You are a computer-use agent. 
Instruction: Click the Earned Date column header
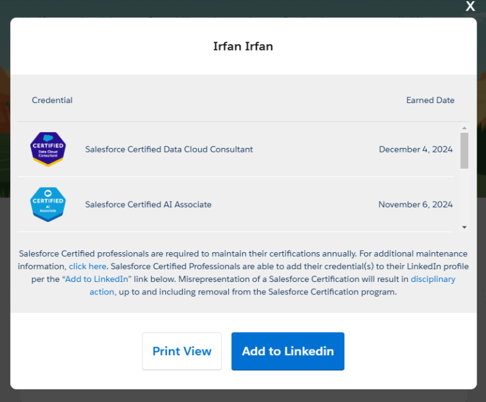430,100
